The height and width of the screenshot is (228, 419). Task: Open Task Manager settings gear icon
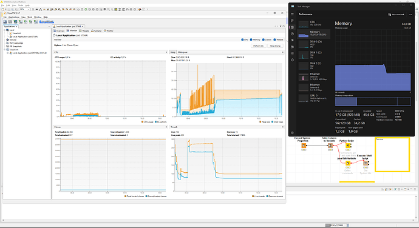click(x=292, y=133)
